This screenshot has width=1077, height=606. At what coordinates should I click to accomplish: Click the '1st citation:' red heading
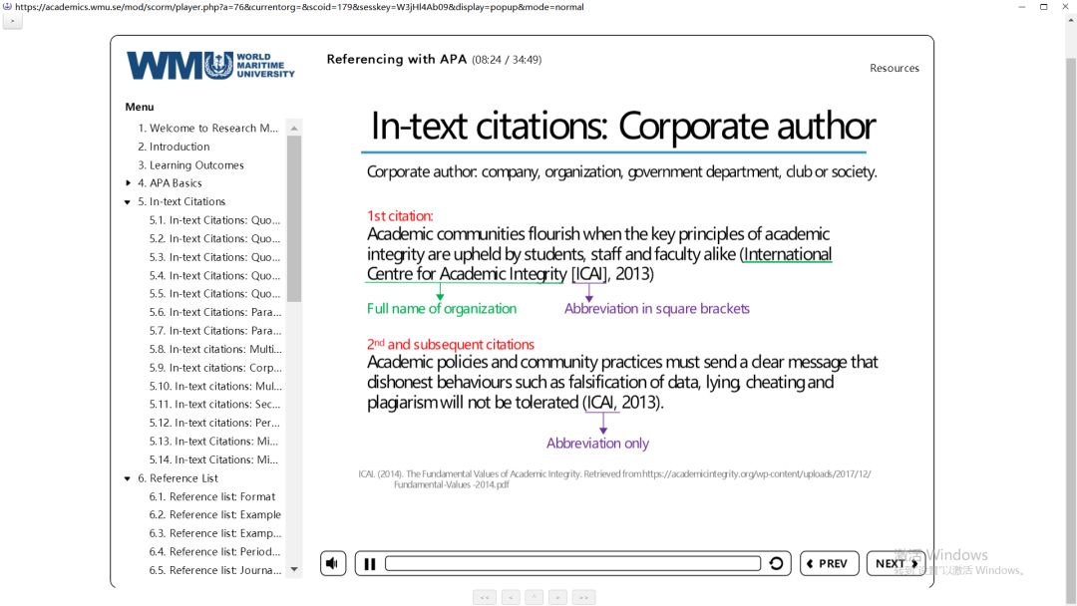click(x=400, y=216)
